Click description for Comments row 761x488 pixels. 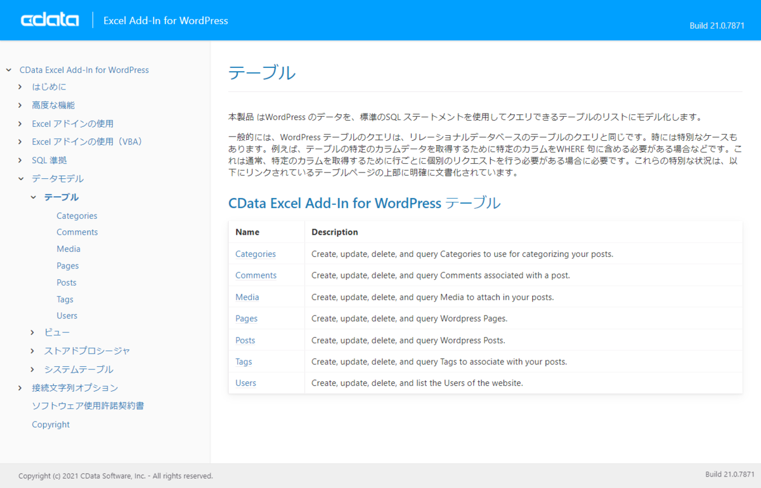(441, 275)
